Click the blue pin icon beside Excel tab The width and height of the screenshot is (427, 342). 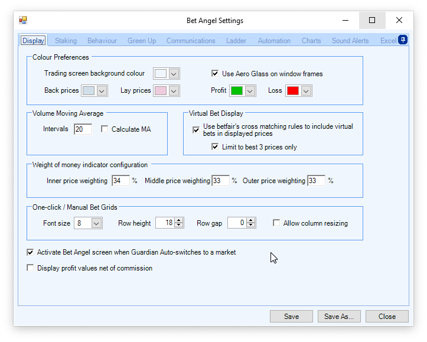coord(403,40)
